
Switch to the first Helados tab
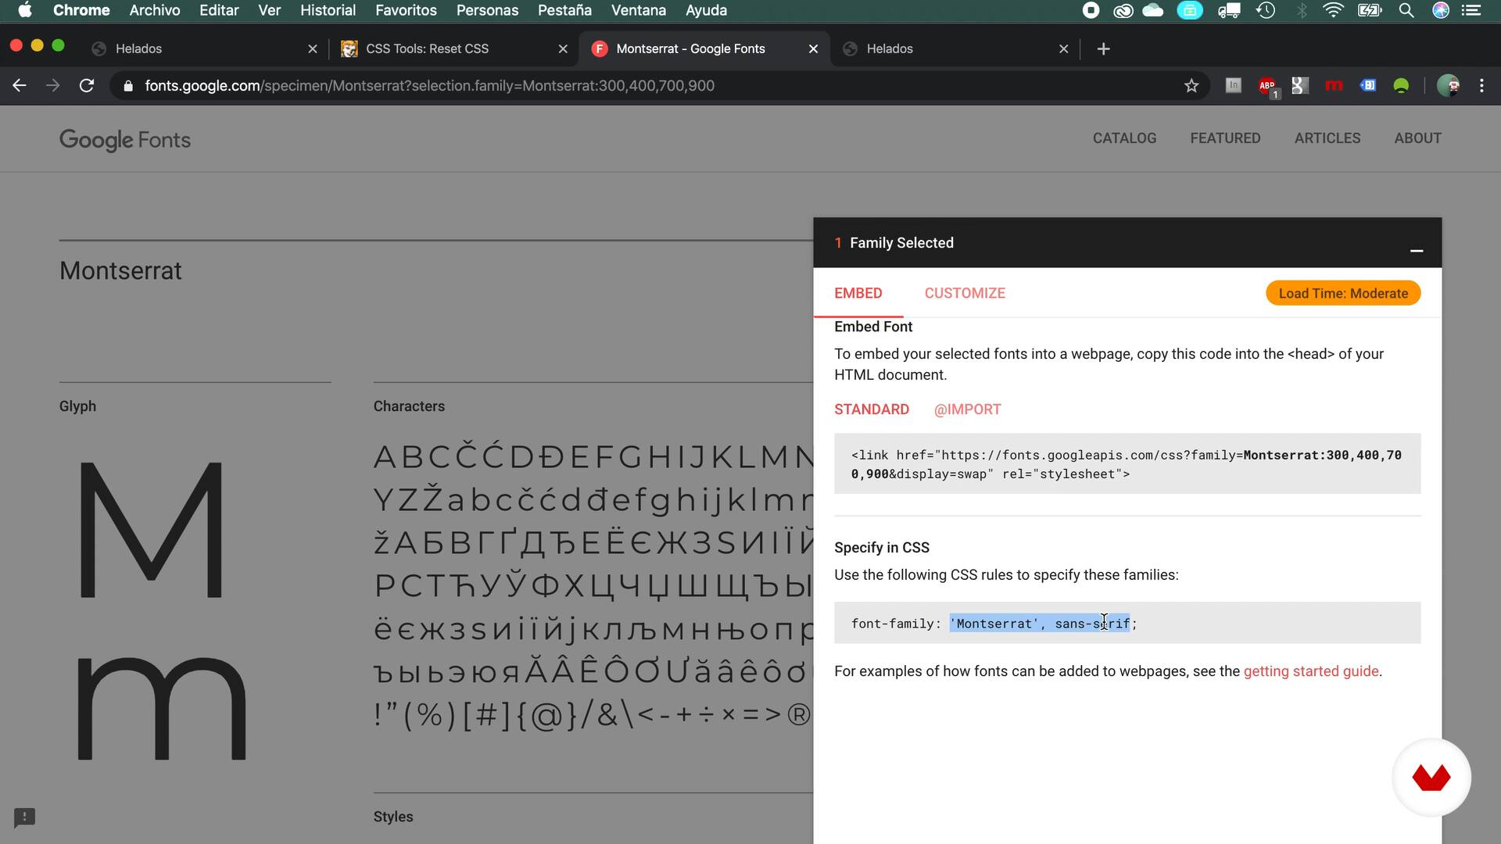tap(203, 48)
